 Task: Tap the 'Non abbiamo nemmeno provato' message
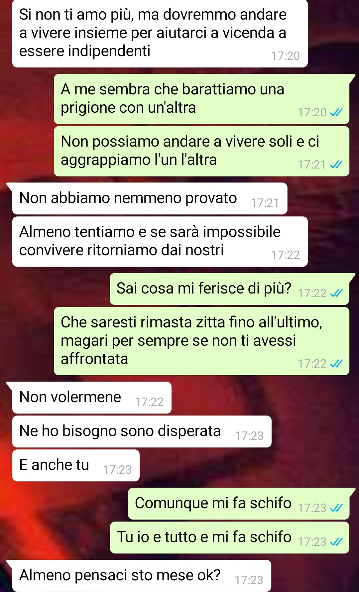(150, 198)
